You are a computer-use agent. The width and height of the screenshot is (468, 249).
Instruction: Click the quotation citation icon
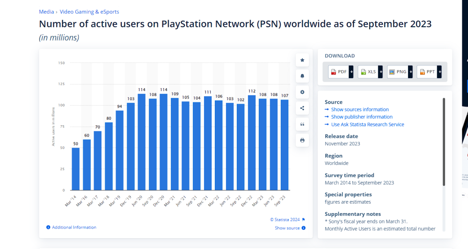(302, 124)
